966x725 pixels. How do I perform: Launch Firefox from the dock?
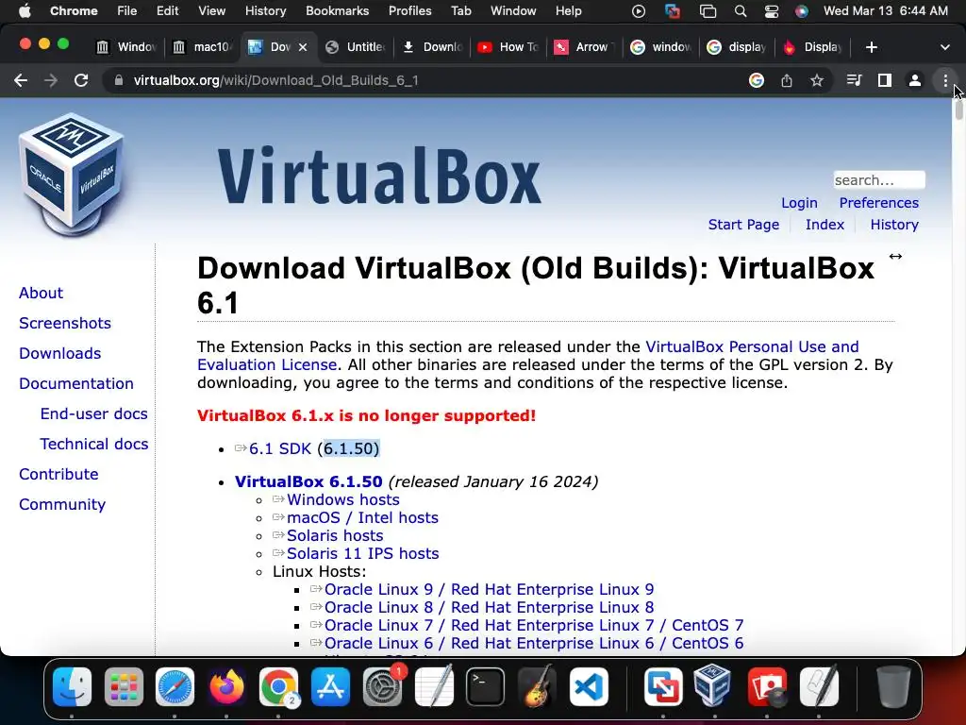click(x=226, y=687)
